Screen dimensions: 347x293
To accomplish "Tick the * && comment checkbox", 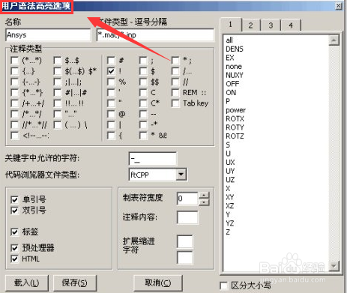I will click(143, 136).
